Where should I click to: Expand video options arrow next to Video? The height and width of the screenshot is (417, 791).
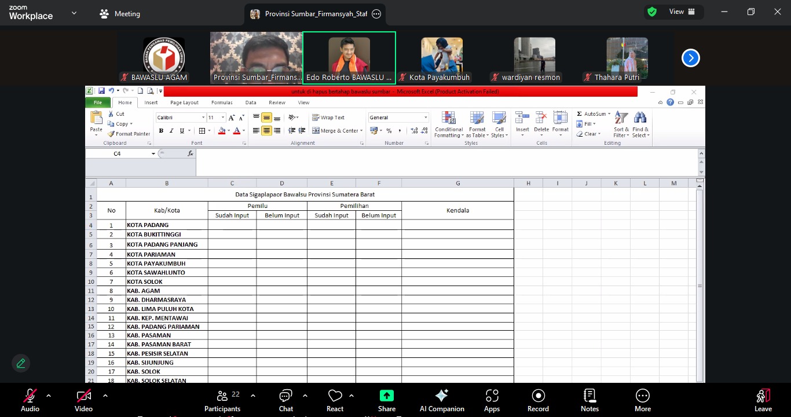point(105,396)
